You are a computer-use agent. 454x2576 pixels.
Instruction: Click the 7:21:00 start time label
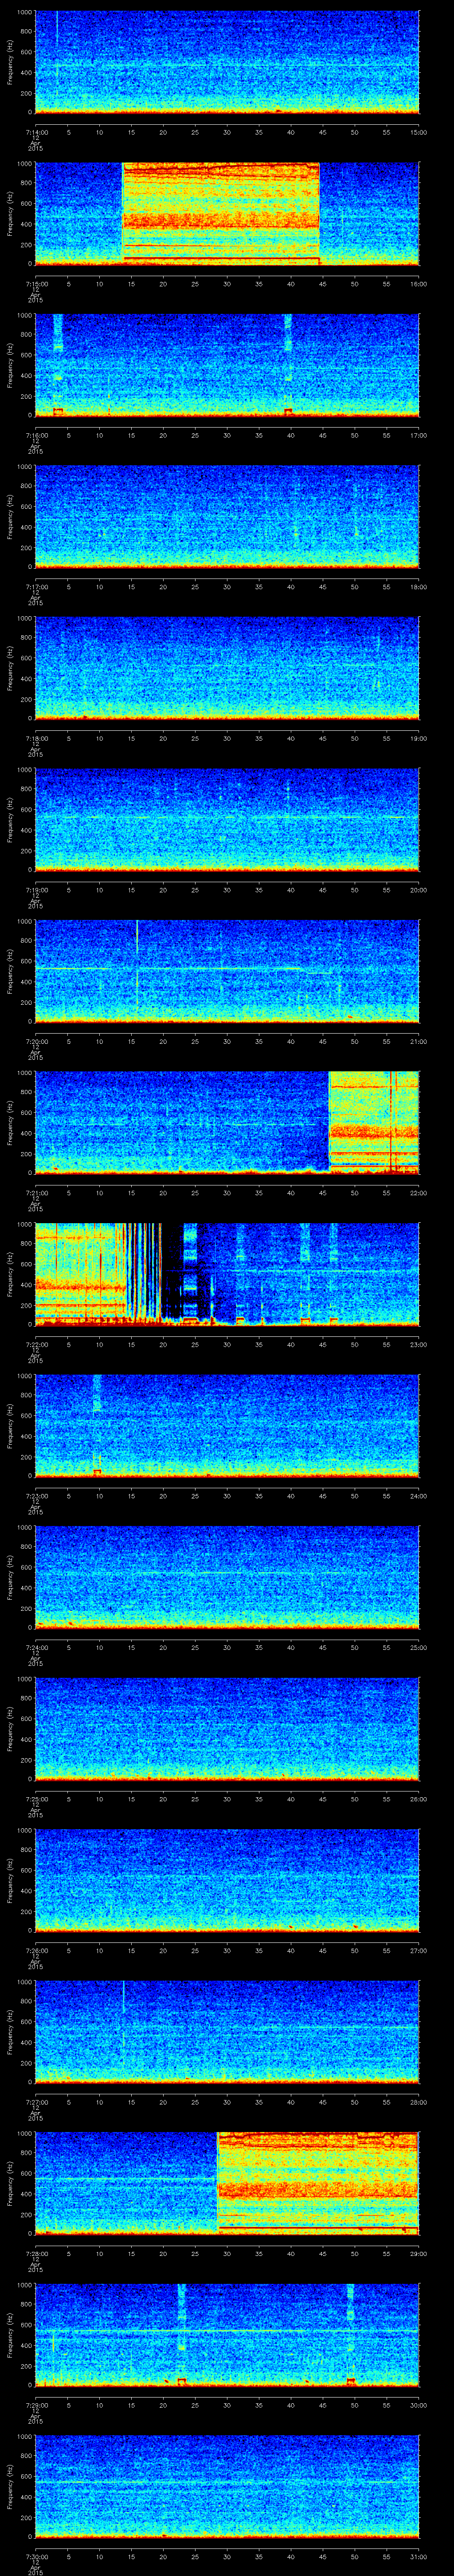click(36, 1193)
